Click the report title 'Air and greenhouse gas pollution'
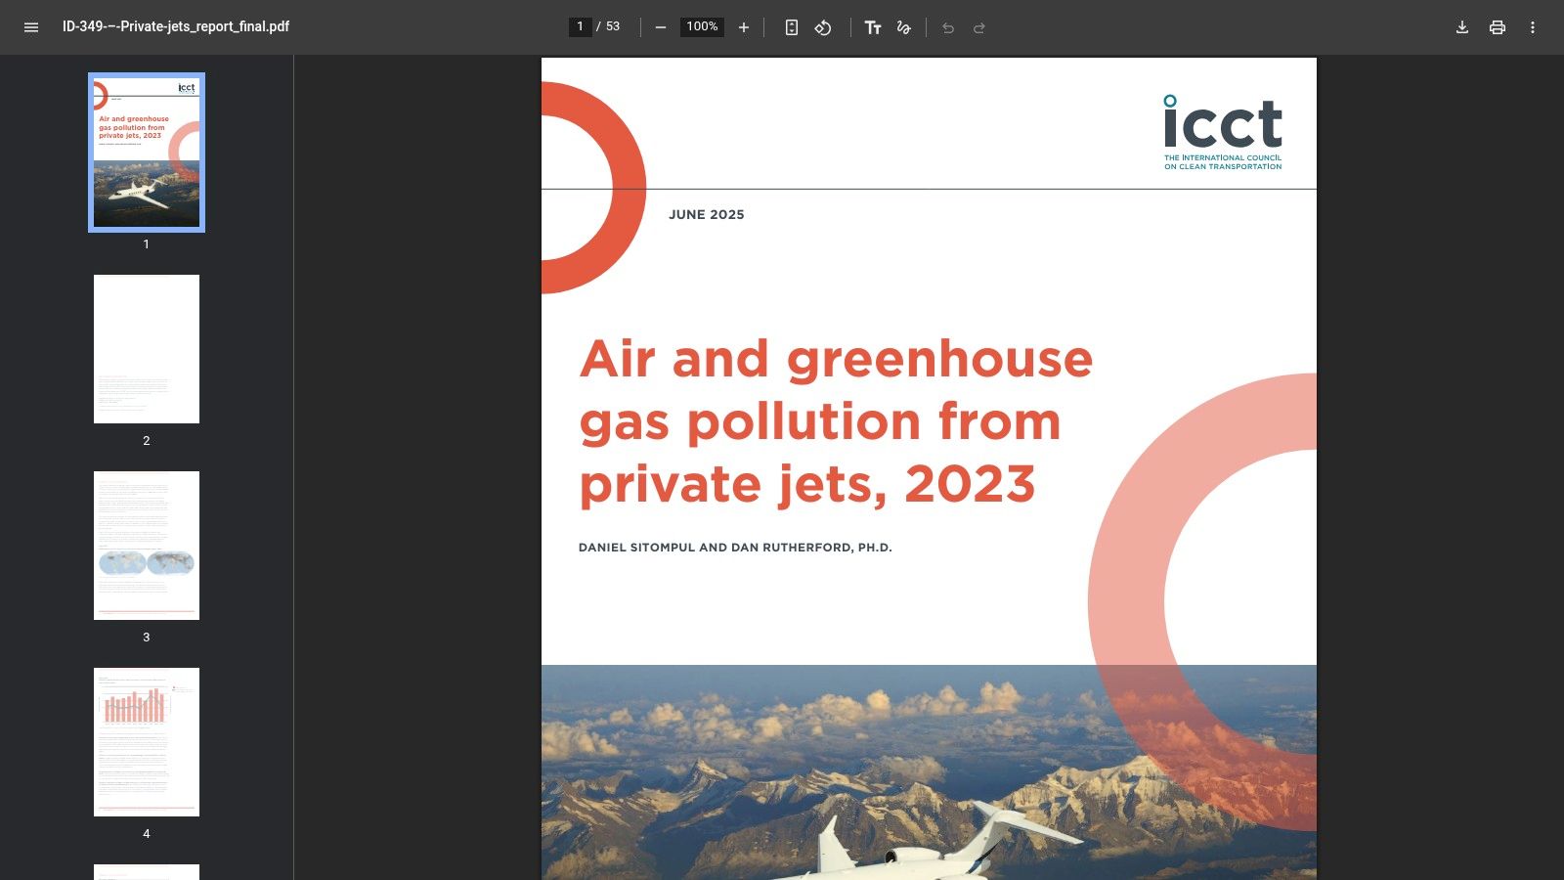This screenshot has width=1564, height=880. coord(836,421)
